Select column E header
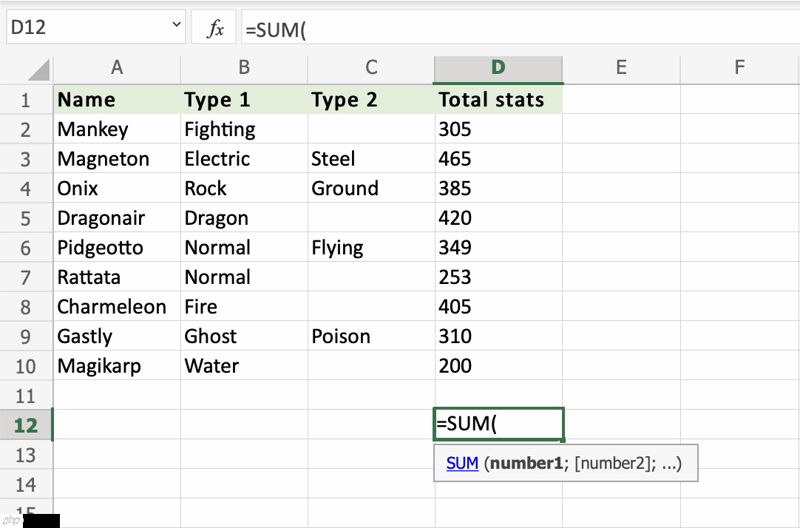 pyautogui.click(x=621, y=68)
